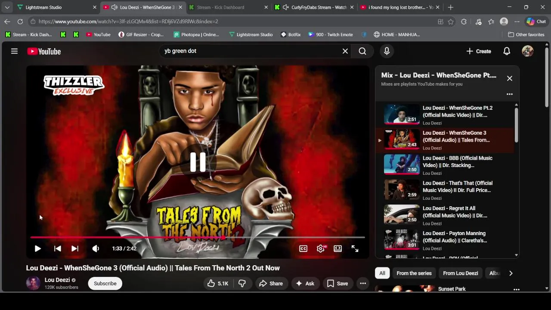This screenshot has height=310, width=551.
Task: Like the video with 5.1K likes
Action: pos(217,283)
